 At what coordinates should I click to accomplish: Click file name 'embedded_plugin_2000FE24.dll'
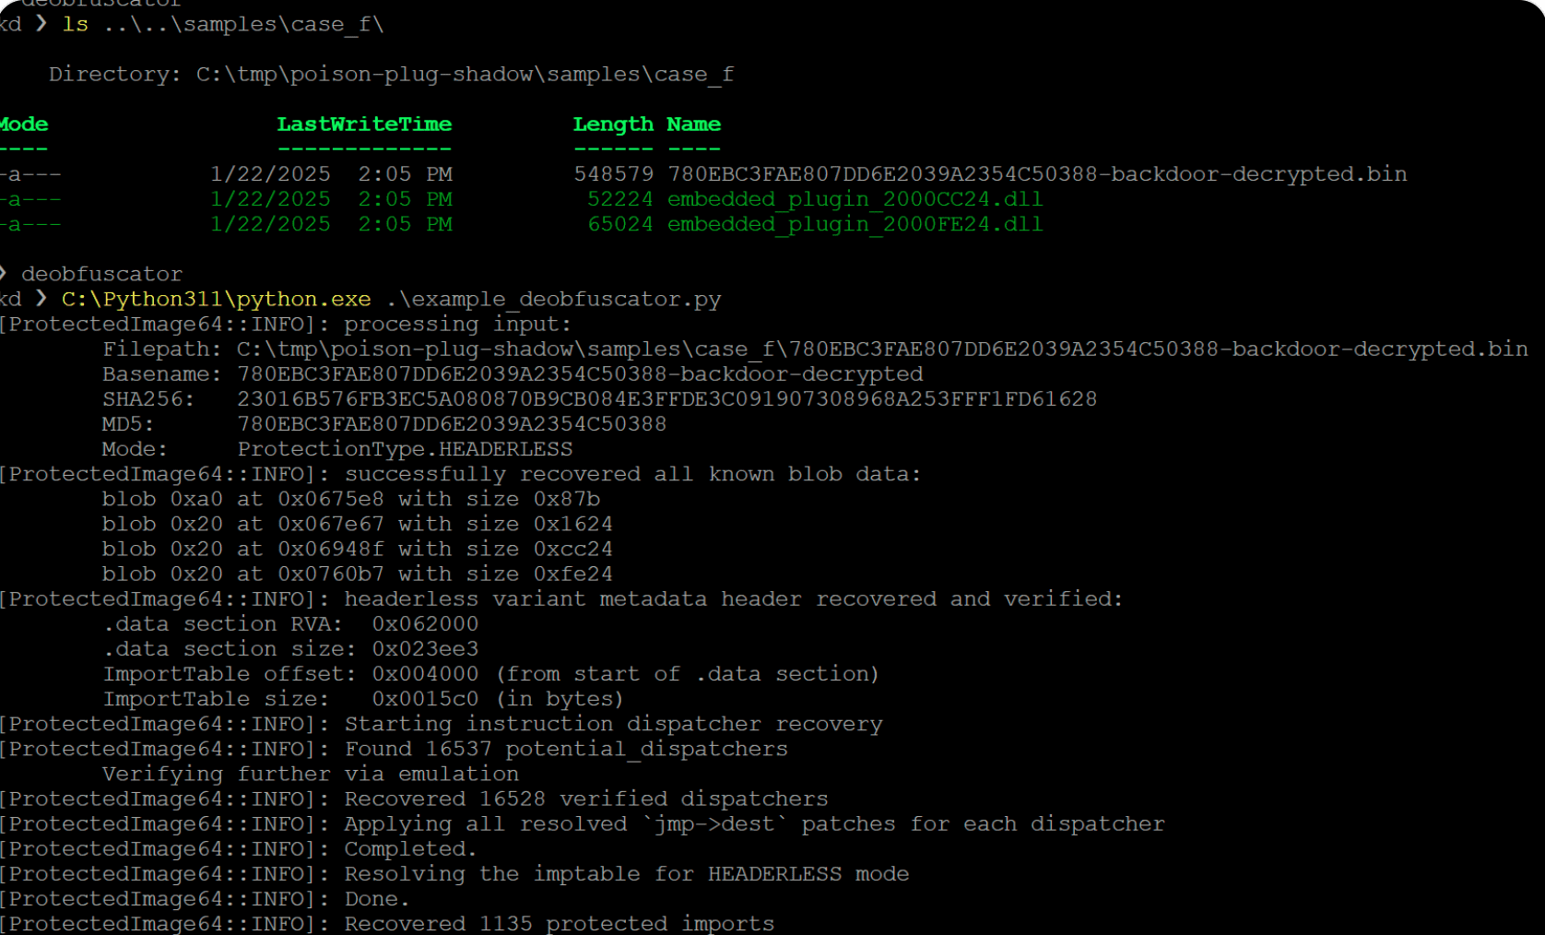coord(855,224)
